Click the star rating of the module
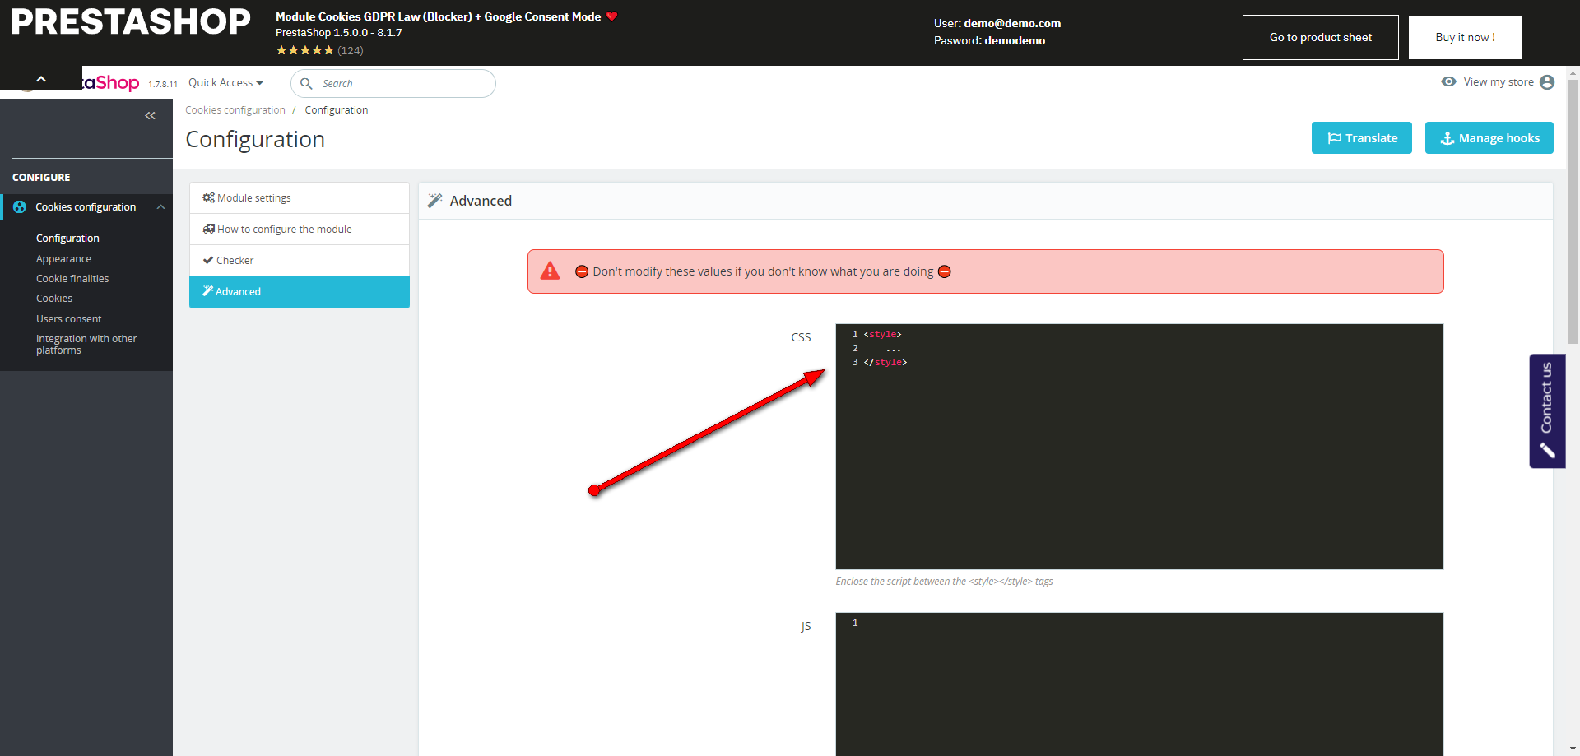The image size is (1580, 756). click(x=304, y=50)
